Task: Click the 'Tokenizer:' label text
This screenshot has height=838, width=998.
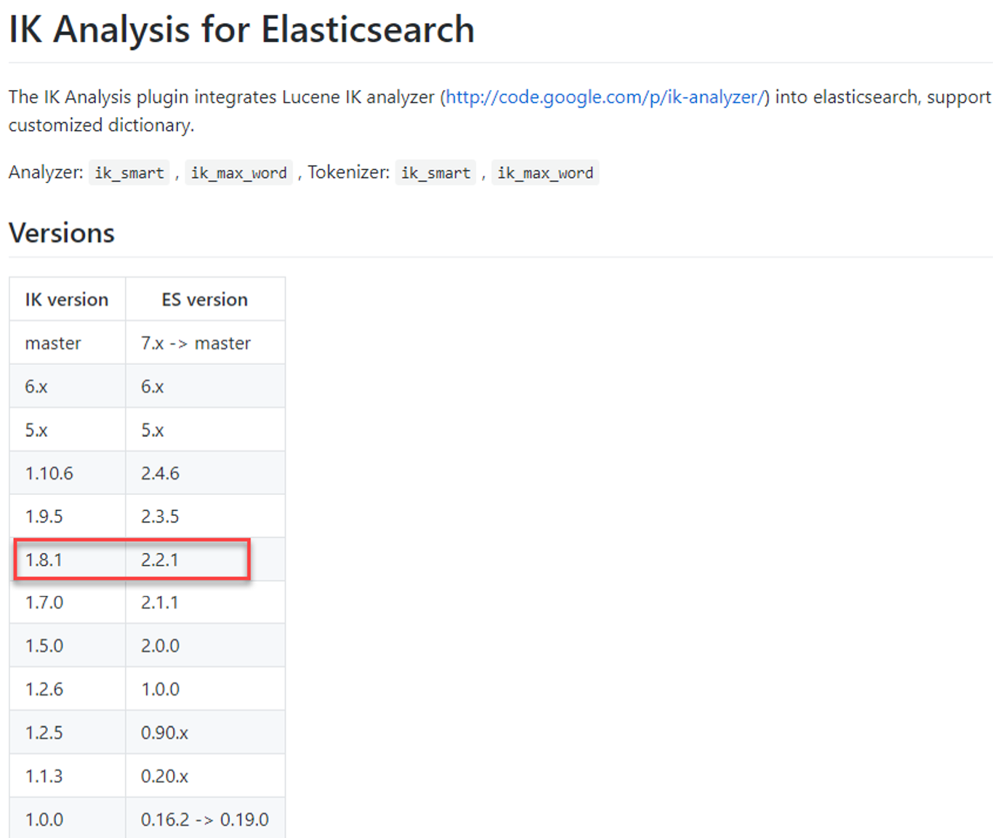Action: (x=349, y=172)
